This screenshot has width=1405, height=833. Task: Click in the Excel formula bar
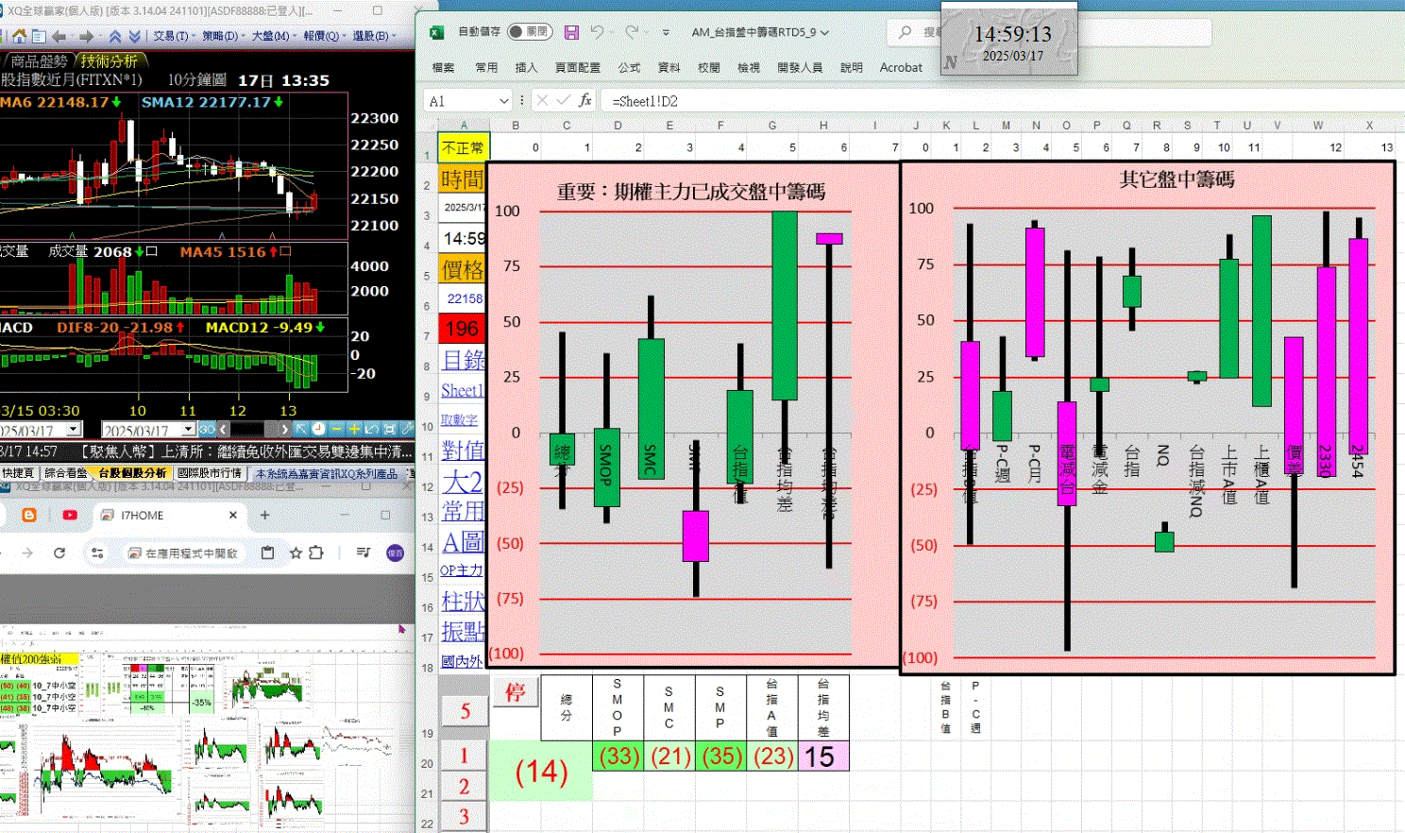pyautogui.click(x=1001, y=101)
